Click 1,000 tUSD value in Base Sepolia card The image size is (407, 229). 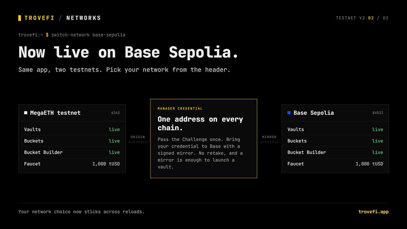tap(369, 164)
